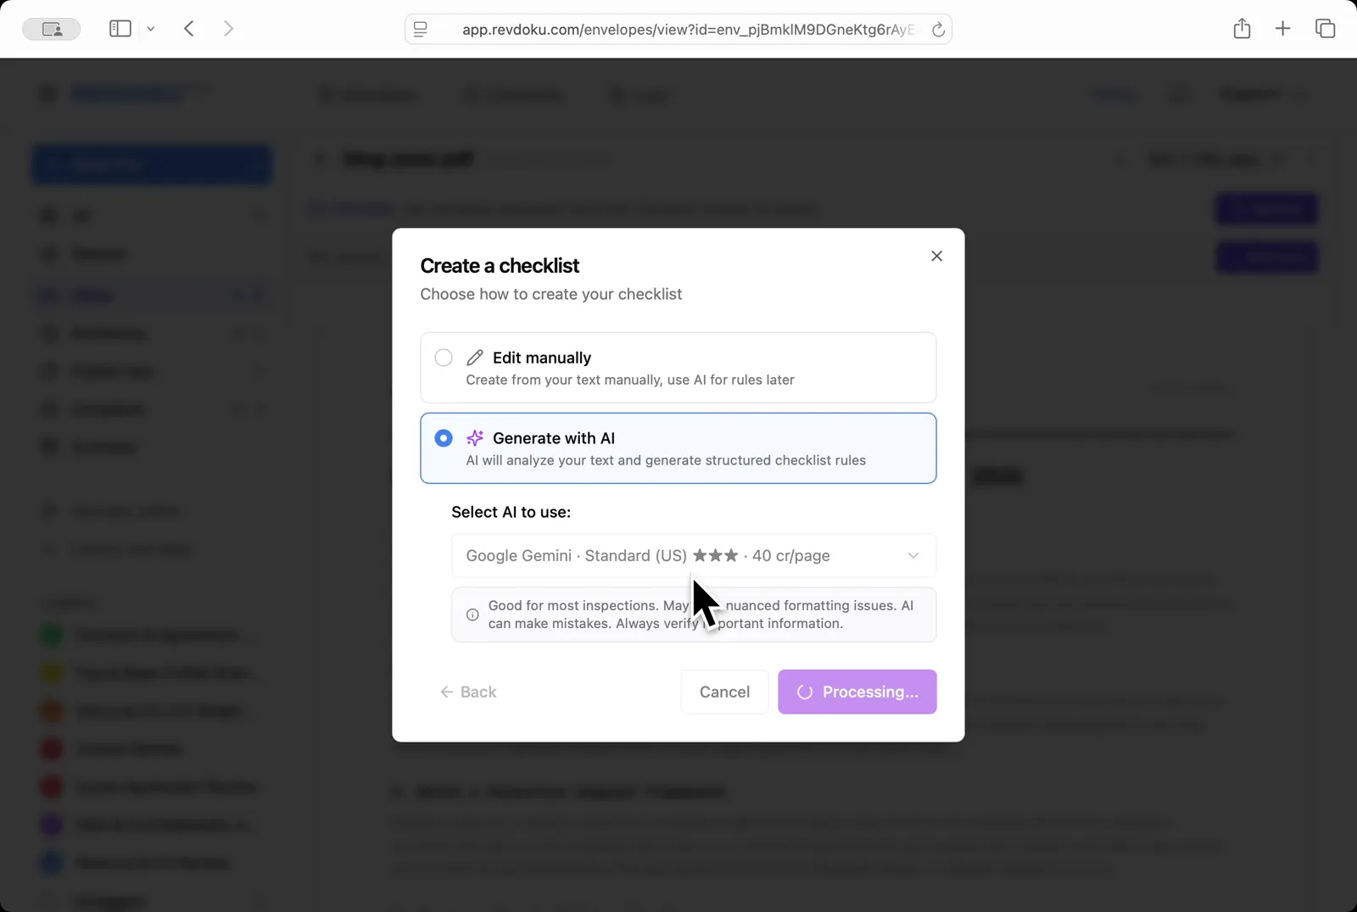Click the Share icon in the Safari toolbar
1357x912 pixels.
click(1242, 28)
